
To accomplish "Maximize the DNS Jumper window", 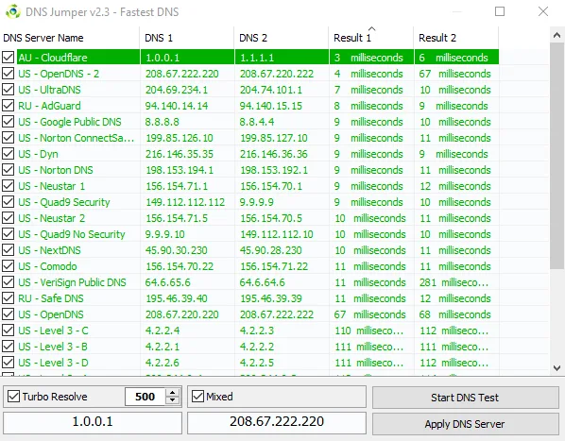I will pyautogui.click(x=500, y=11).
